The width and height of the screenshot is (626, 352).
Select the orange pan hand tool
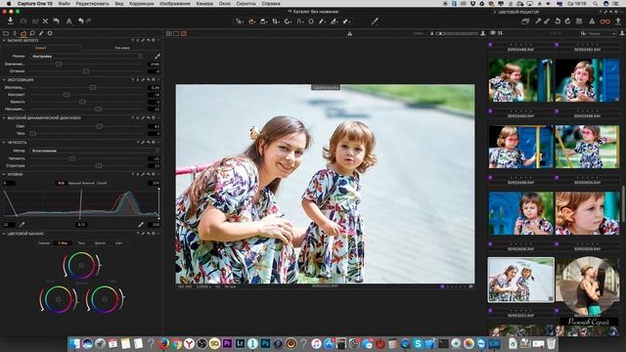tap(251, 22)
